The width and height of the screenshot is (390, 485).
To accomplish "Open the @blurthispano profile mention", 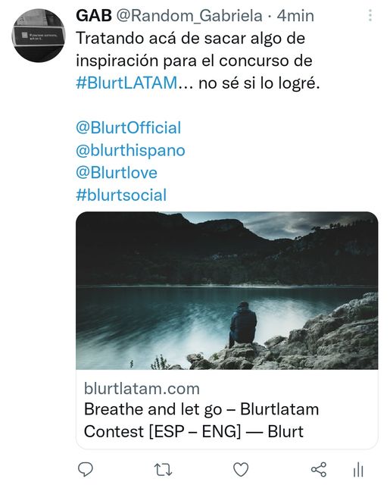I will coord(130,150).
